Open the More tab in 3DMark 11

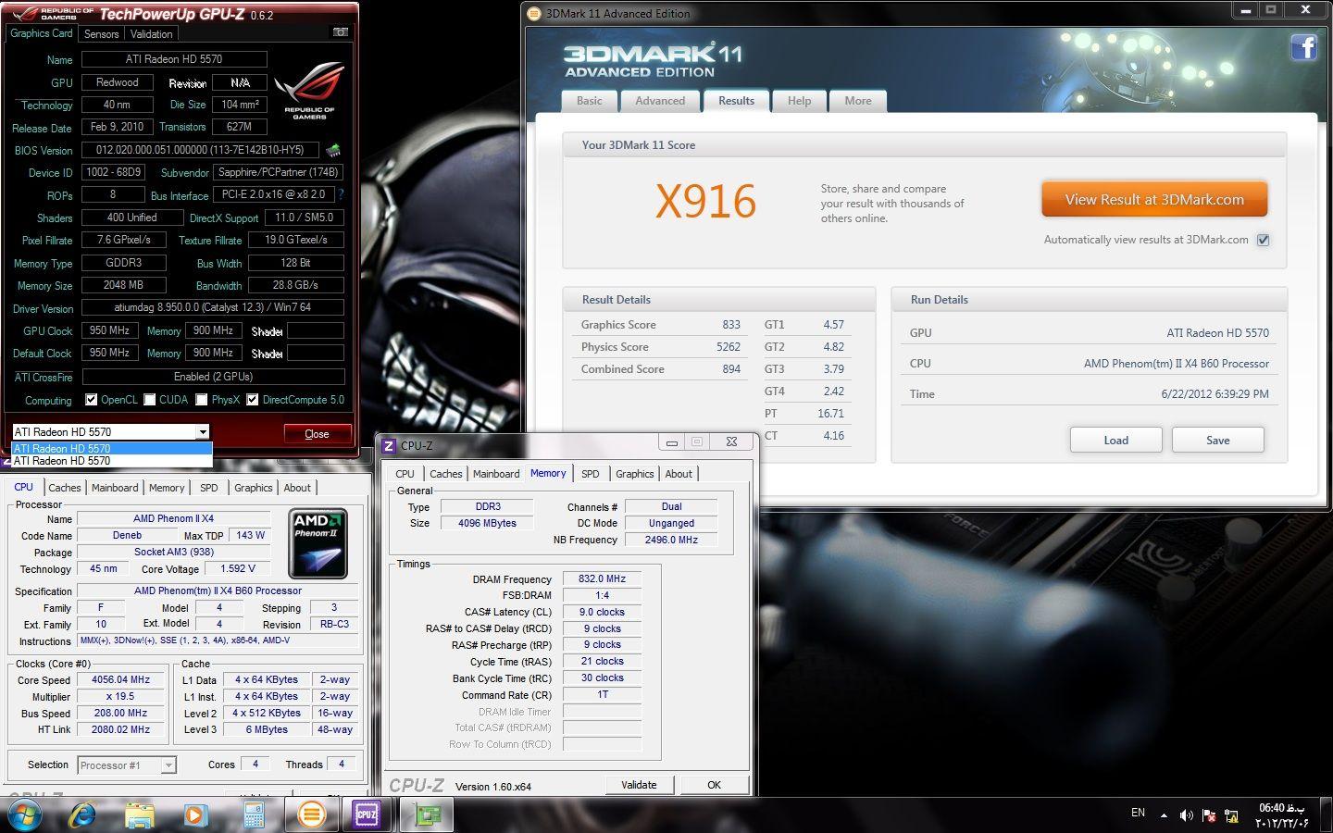[858, 101]
